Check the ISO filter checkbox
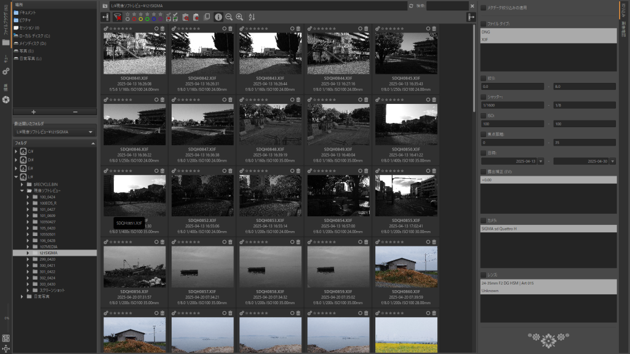 point(484,116)
